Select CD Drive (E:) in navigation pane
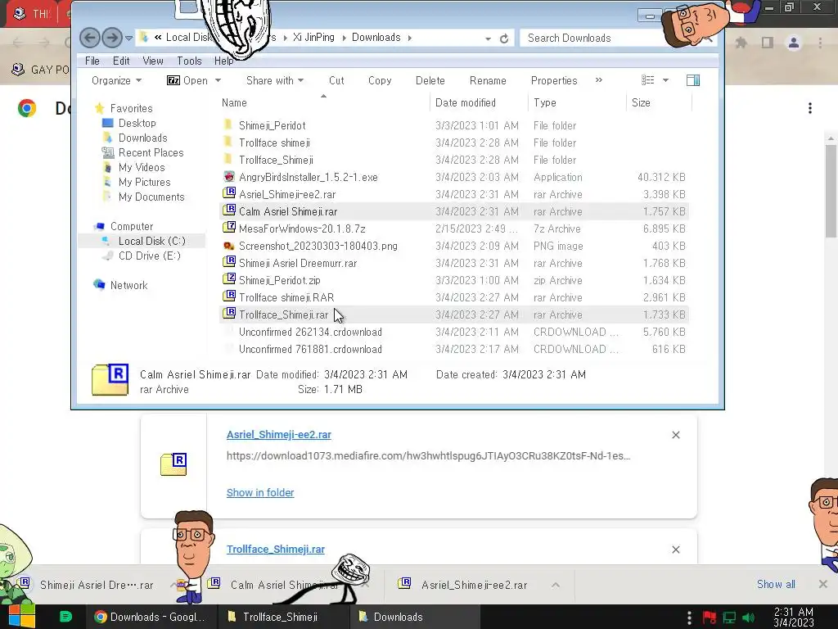 tap(149, 256)
